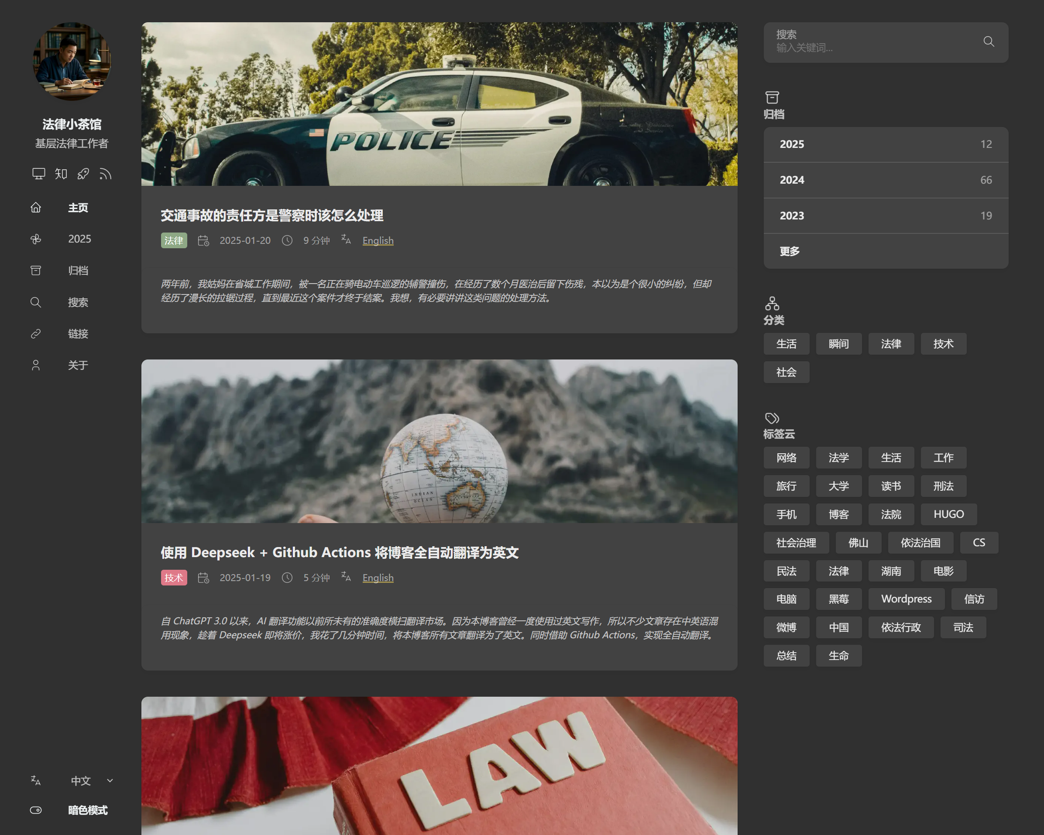Click the 黑莓 tag

(x=839, y=599)
